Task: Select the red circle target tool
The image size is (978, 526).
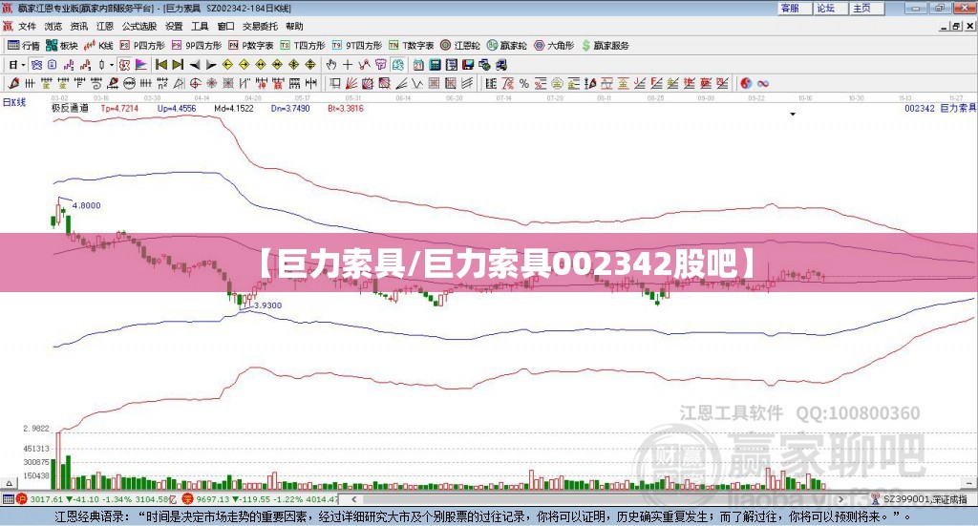Action: tap(195, 83)
